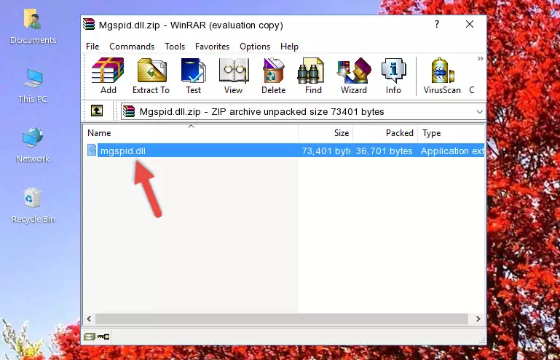Click the horizontal scrollbar right arrow
560x360 pixels.
478,319
